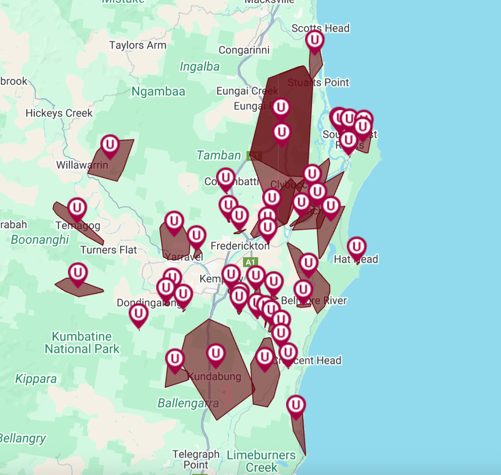Click the Kippara area label
Image resolution: width=501 pixels, height=475 pixels.
(x=36, y=379)
